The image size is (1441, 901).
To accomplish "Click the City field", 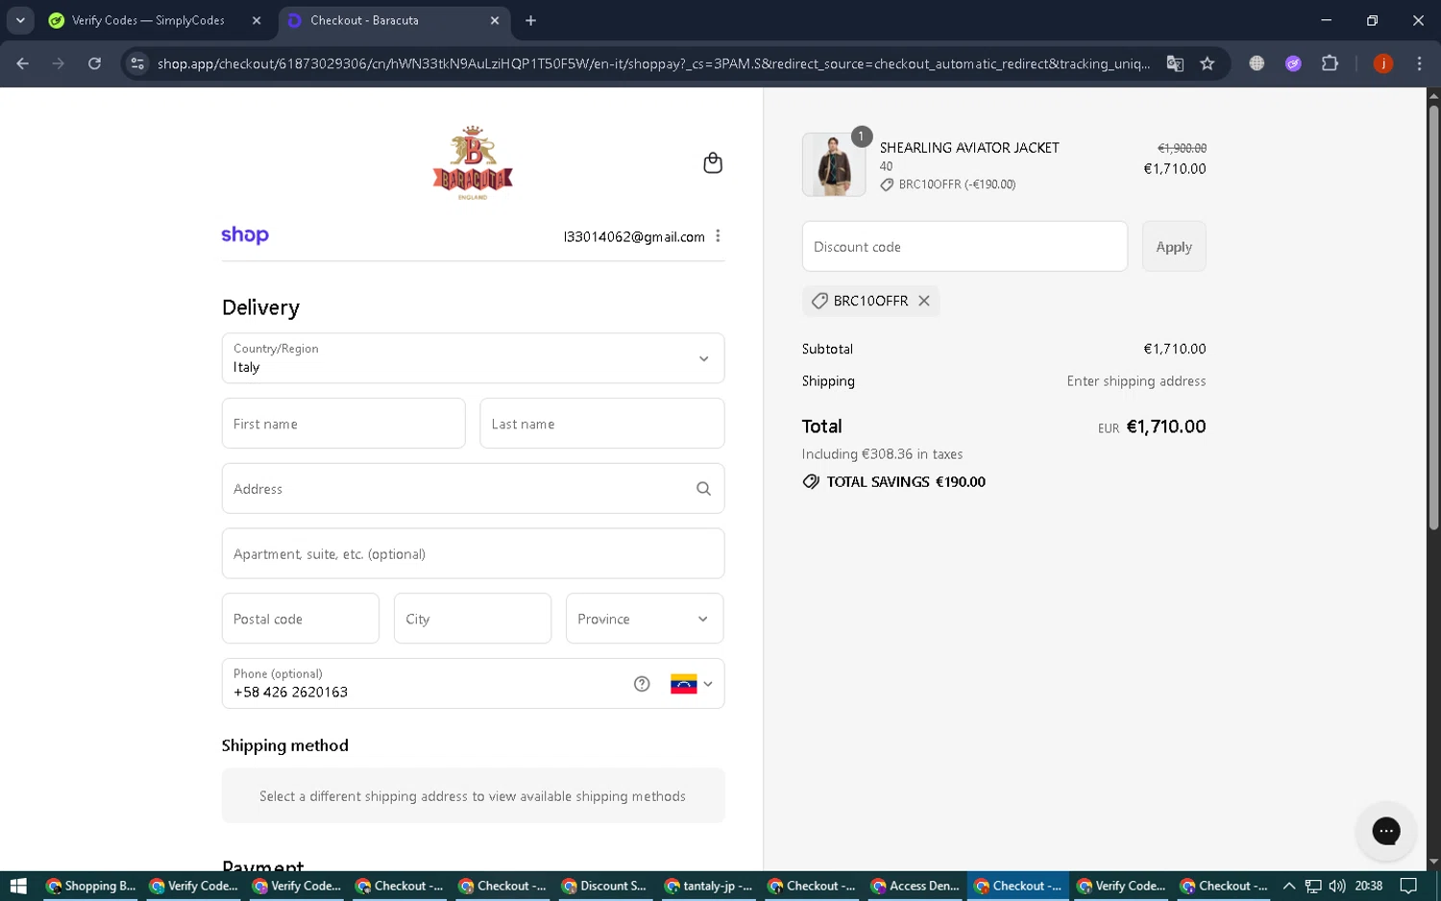I will [x=473, y=619].
